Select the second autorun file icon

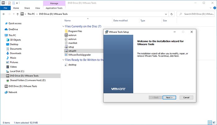tap(66, 39)
